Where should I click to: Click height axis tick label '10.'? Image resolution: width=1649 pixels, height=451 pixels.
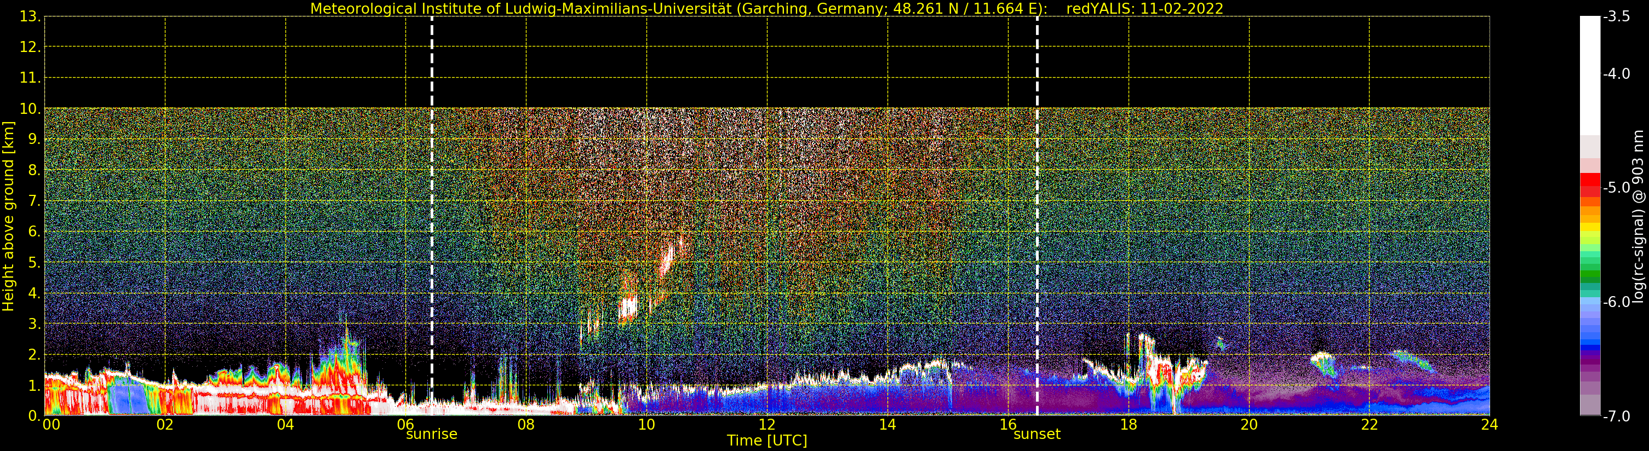coord(30,109)
